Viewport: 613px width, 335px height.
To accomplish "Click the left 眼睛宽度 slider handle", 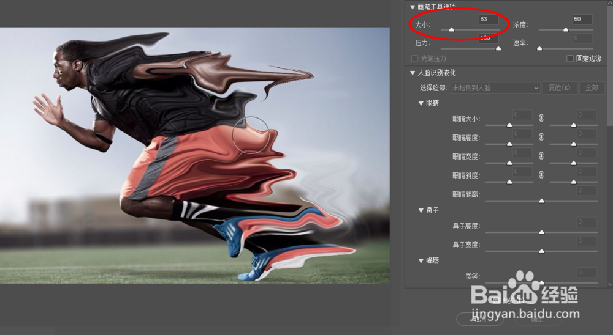I will point(509,163).
